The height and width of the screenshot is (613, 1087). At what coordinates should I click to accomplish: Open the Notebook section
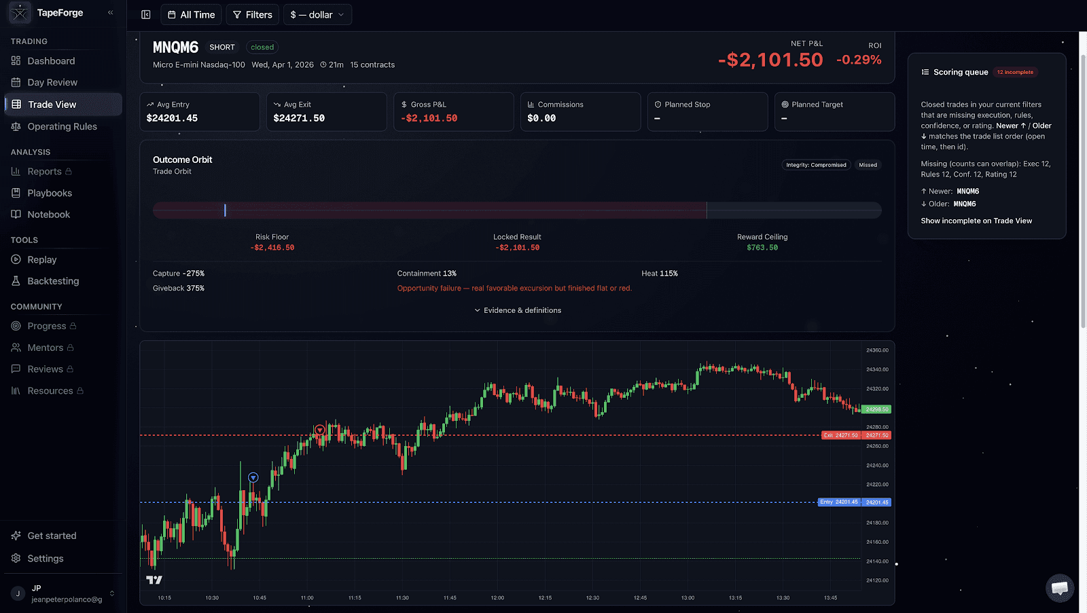coord(15,214)
